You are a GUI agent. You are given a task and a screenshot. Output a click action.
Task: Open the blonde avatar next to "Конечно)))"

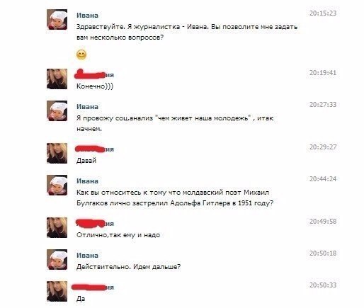57,79
